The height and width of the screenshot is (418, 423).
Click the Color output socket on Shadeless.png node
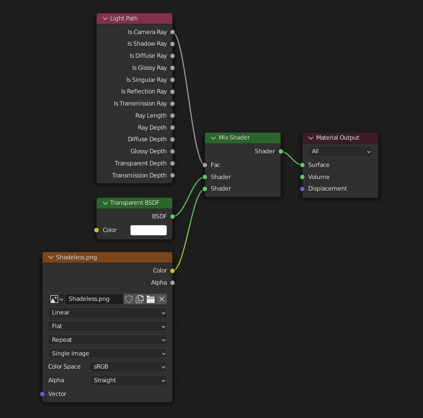tap(172, 270)
